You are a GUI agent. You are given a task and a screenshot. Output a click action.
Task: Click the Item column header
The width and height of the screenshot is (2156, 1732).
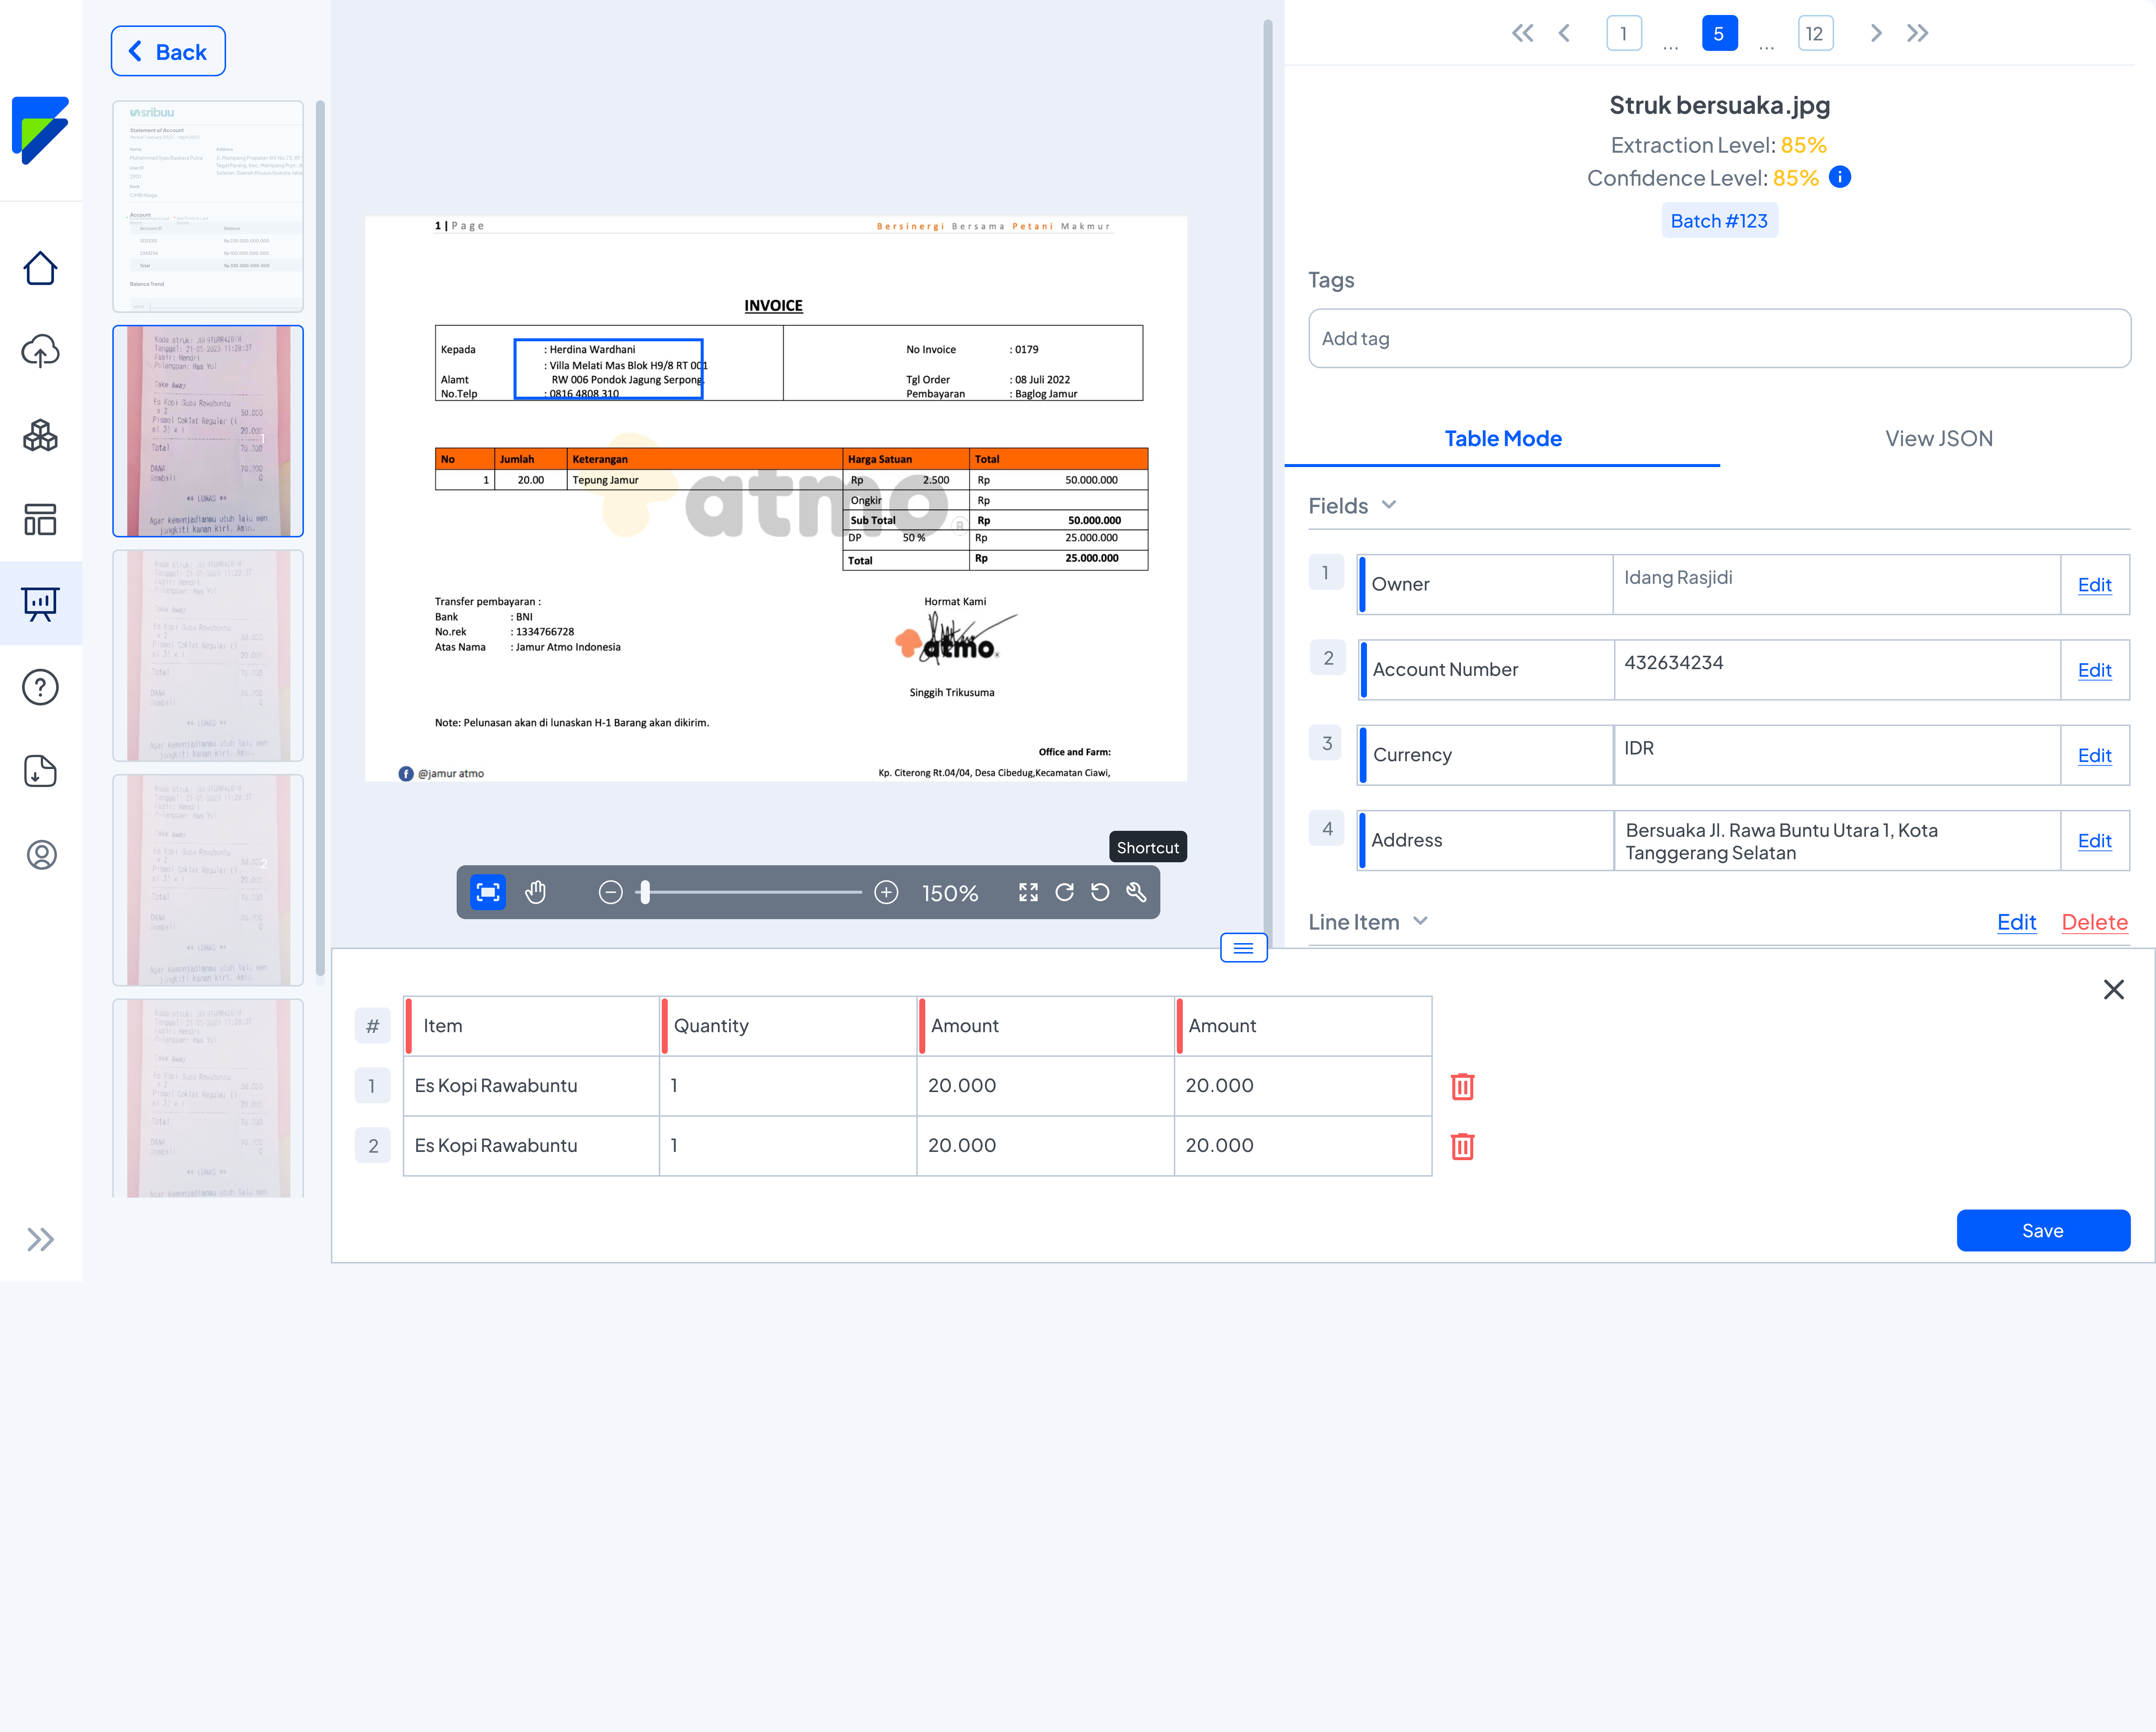531,1026
